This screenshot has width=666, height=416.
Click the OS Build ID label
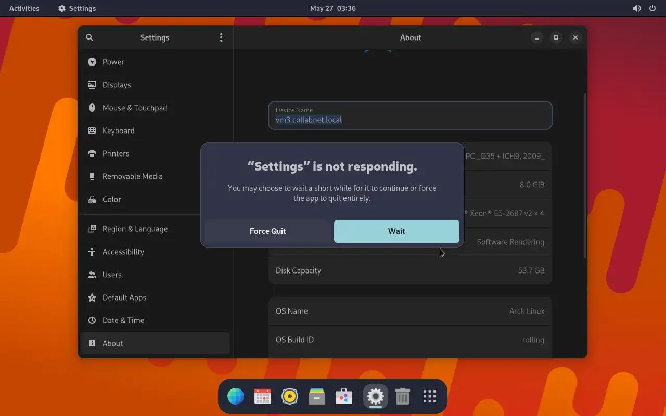294,340
